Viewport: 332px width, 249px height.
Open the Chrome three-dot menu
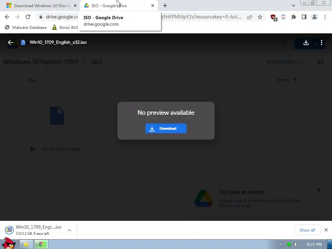[325, 17]
